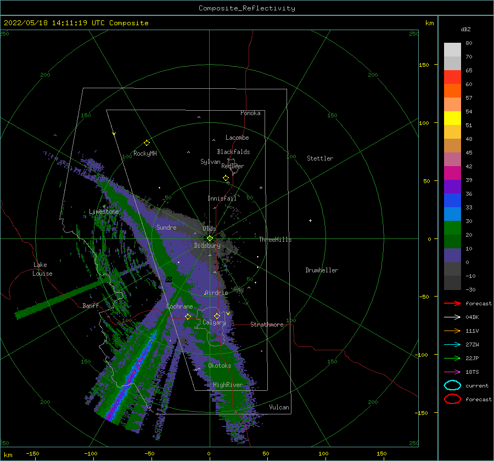Click the dBZ legend heading

tap(465, 29)
